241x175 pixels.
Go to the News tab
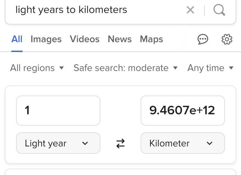tap(120, 39)
